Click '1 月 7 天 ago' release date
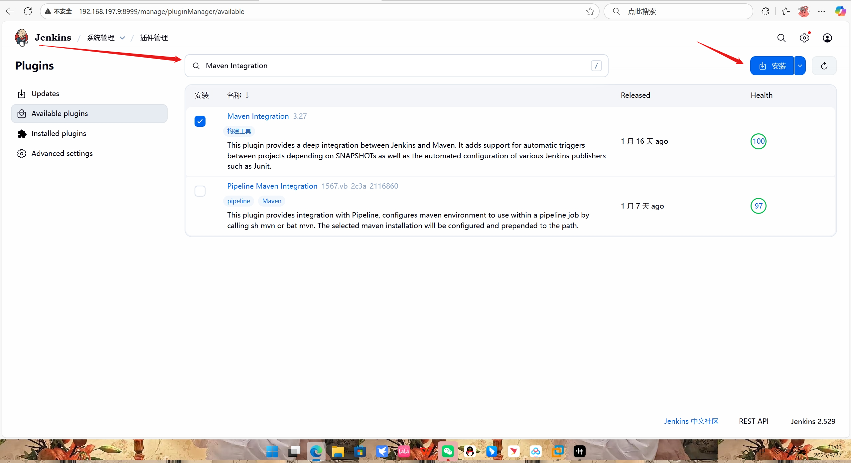Image resolution: width=851 pixels, height=463 pixels. tap(642, 206)
